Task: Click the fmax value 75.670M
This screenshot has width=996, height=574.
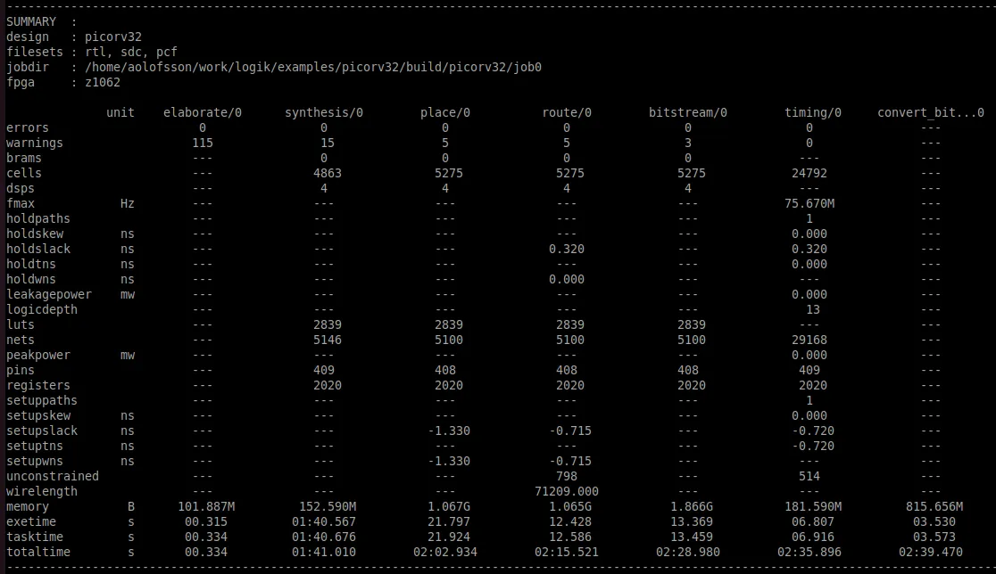Action: [809, 203]
